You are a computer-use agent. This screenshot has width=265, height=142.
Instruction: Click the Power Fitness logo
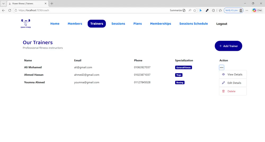click(26, 24)
